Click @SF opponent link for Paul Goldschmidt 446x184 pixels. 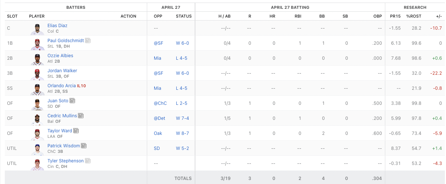point(158,43)
